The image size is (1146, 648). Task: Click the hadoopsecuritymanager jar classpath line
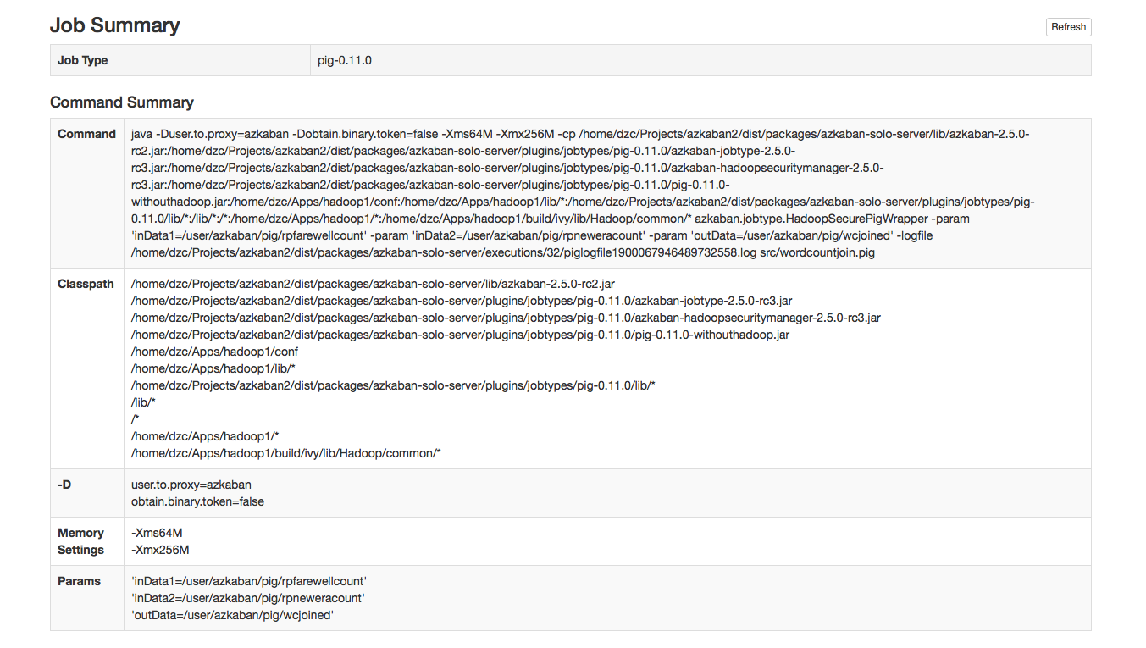tap(506, 318)
